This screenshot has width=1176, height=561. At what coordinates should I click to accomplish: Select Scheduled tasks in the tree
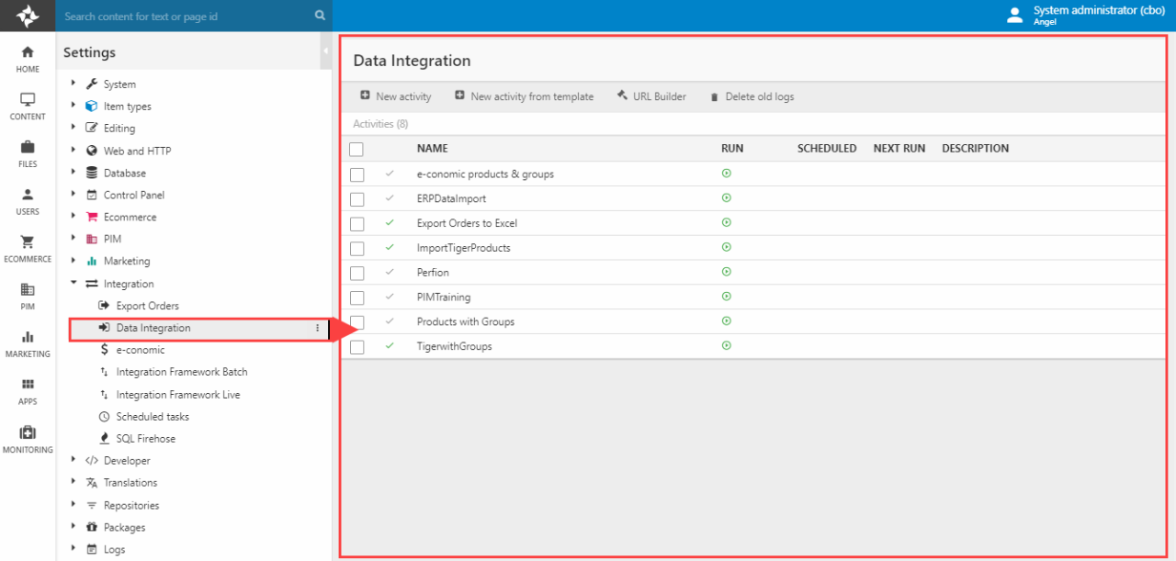[x=152, y=417]
